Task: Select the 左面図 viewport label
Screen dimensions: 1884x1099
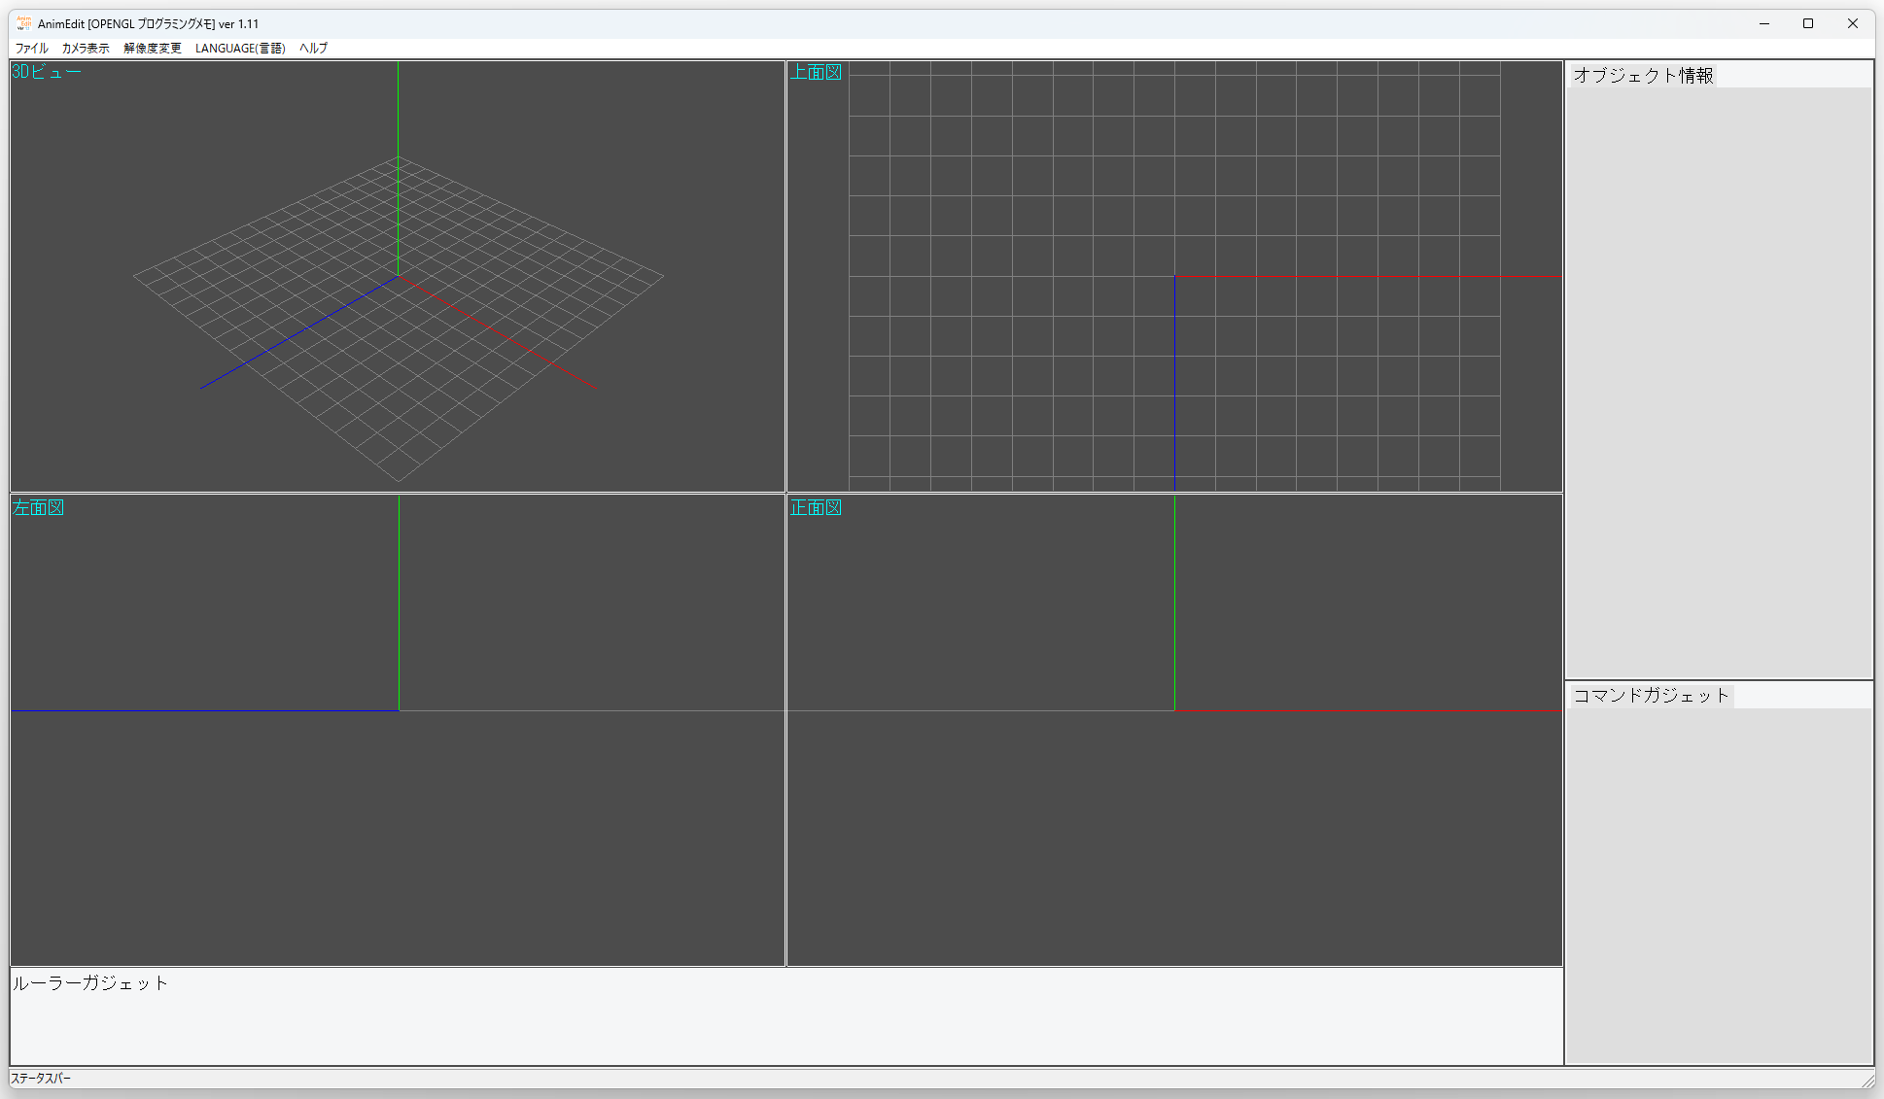Action: pyautogui.click(x=39, y=507)
